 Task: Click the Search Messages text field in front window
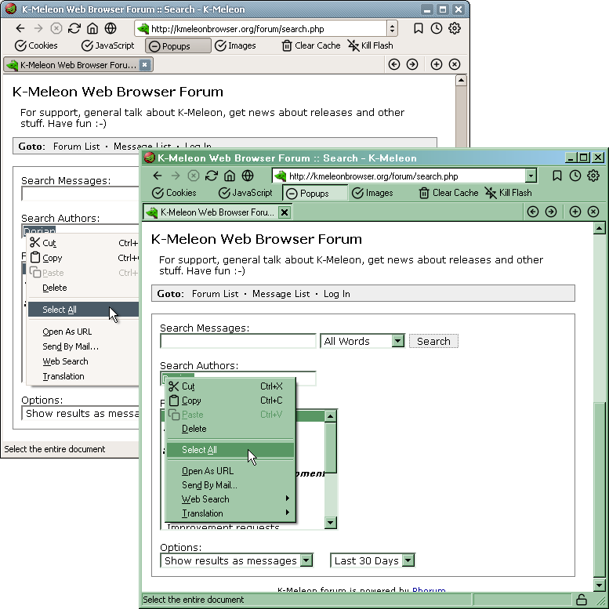[237, 341]
